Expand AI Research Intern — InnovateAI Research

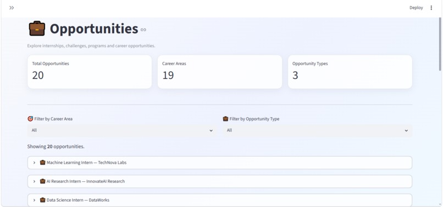coord(219,181)
